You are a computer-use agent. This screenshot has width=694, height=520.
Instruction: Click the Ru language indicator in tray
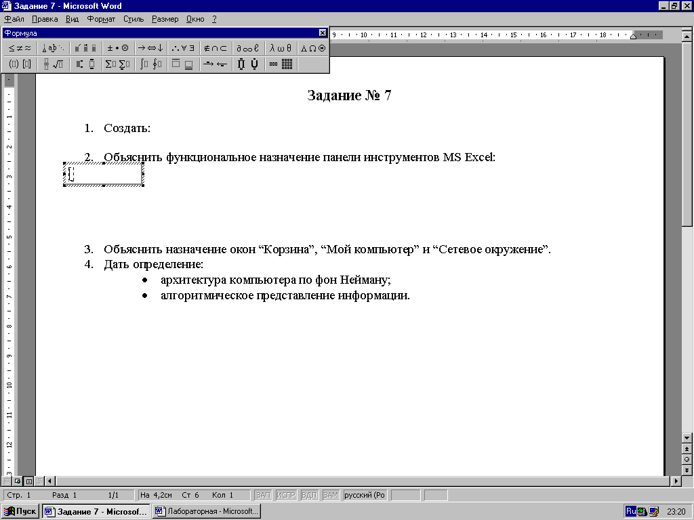(631, 512)
